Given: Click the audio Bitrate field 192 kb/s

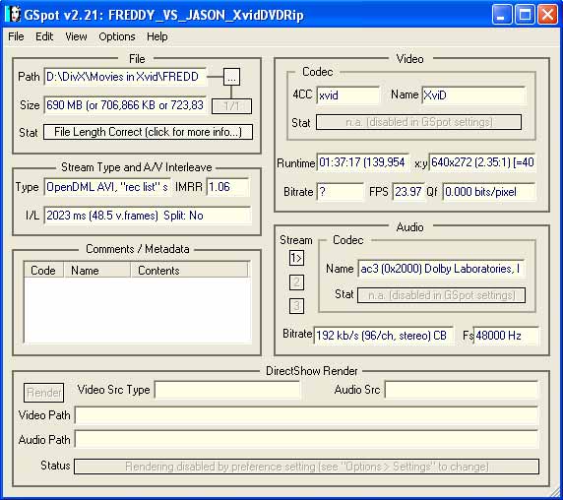Looking at the screenshot, I should click(x=383, y=336).
